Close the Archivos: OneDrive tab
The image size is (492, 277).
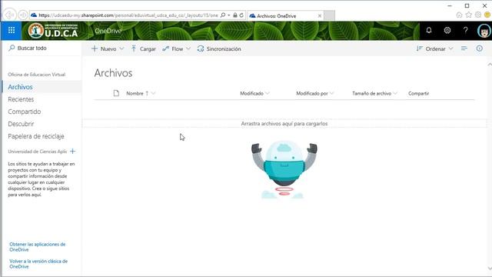[320, 15]
